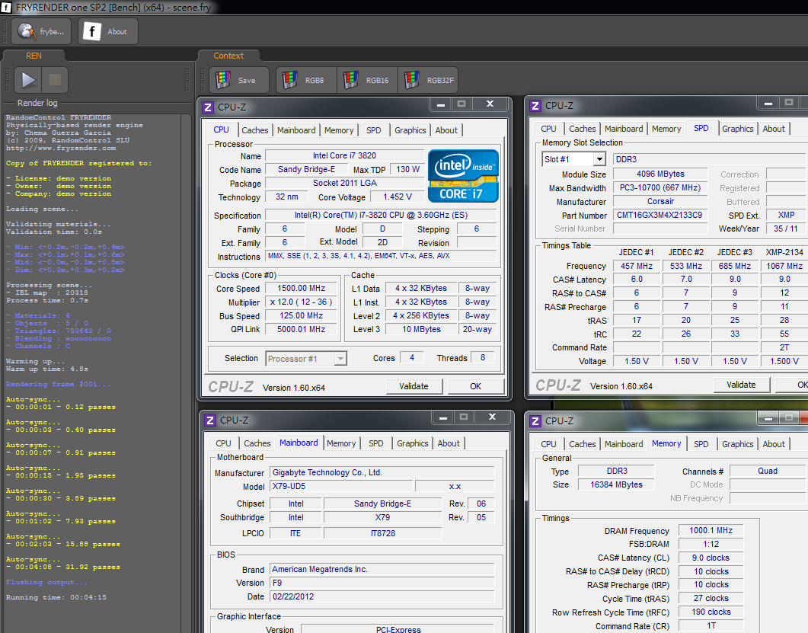Open About tab in the Memory window
Screen dimensions: 808x633
[x=774, y=444]
